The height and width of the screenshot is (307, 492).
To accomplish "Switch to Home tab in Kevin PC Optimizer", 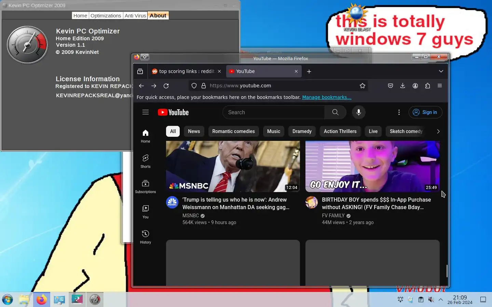I will [x=80, y=15].
